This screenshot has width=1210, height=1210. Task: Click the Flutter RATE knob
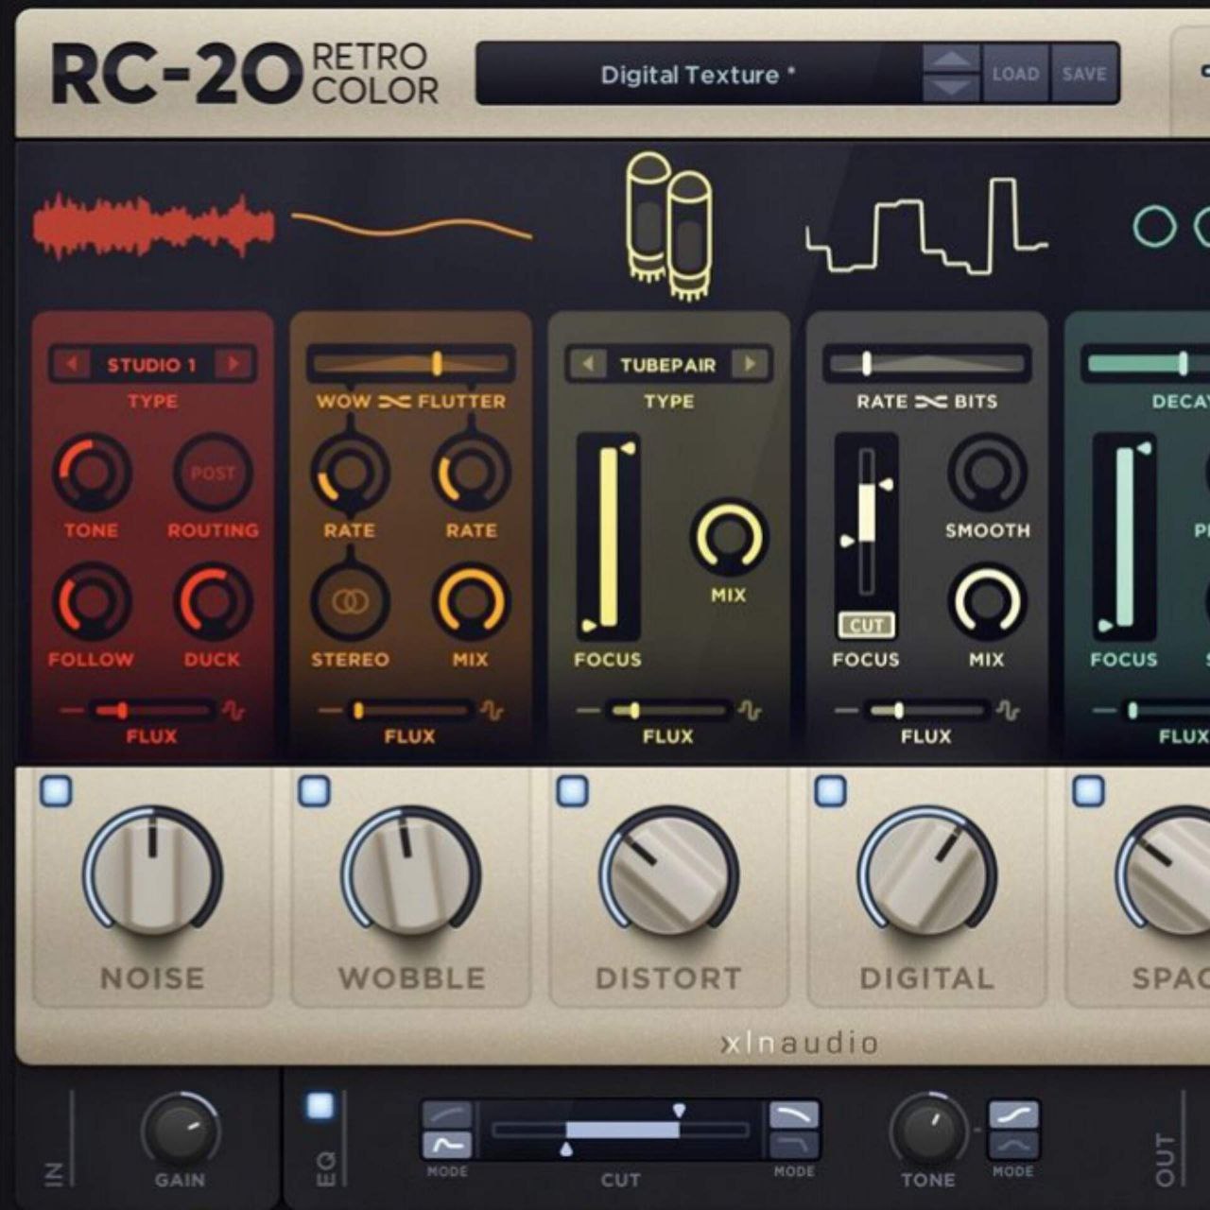point(471,473)
